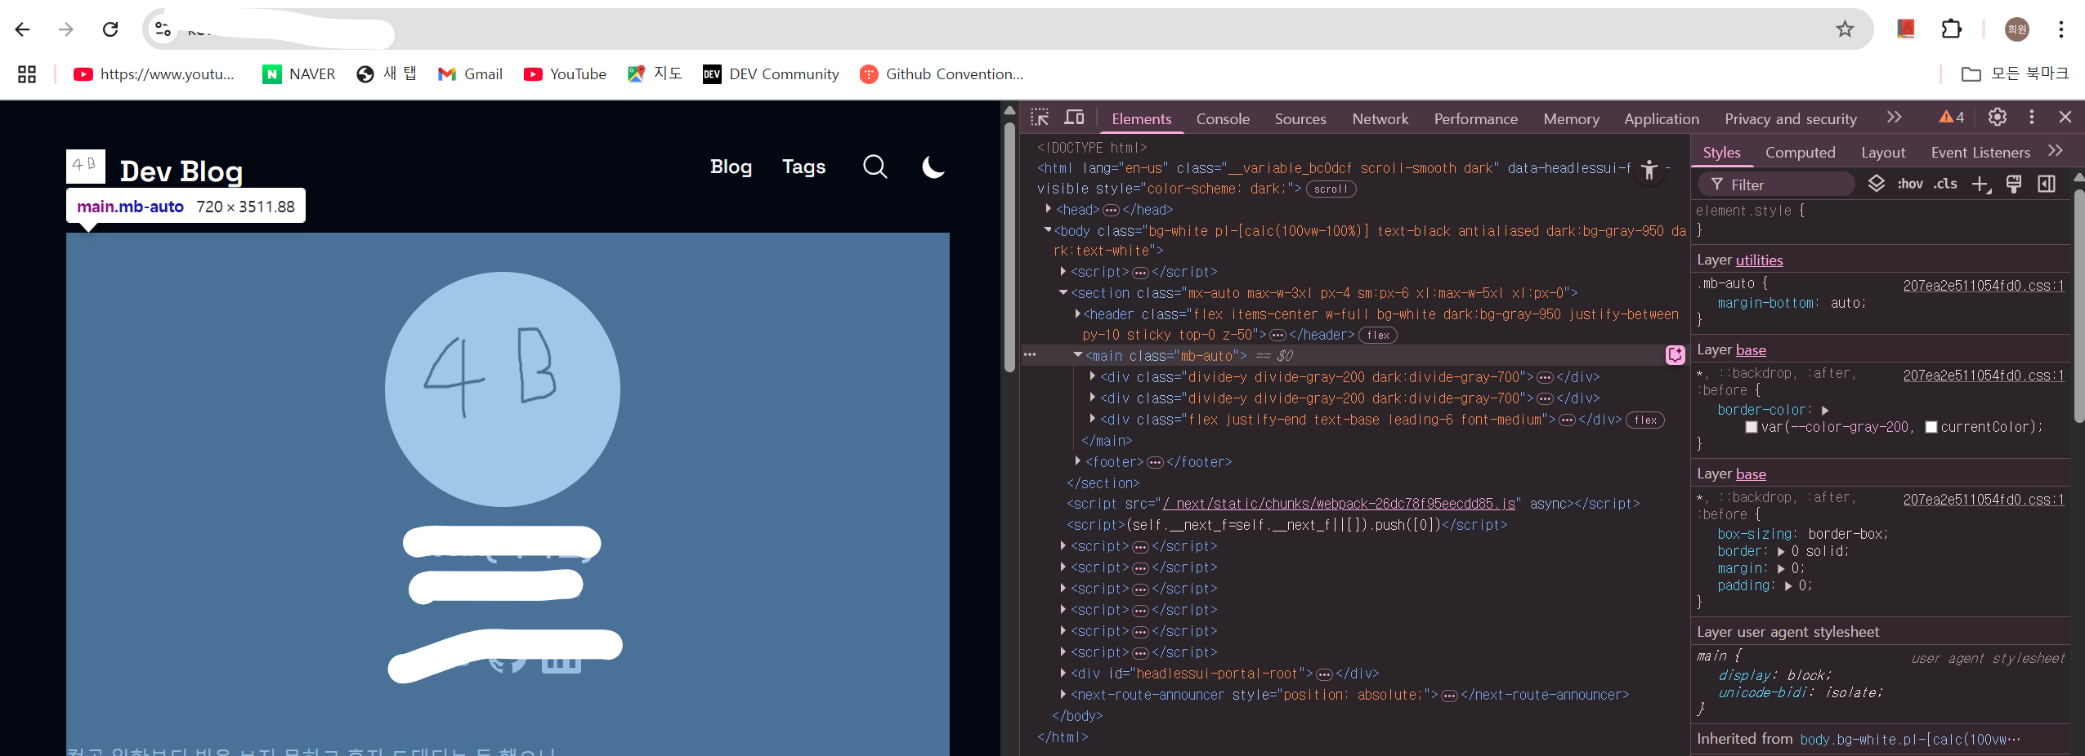This screenshot has width=2085, height=756.
Task: Toggle the computed styles sidebar icon
Action: coord(2047,185)
